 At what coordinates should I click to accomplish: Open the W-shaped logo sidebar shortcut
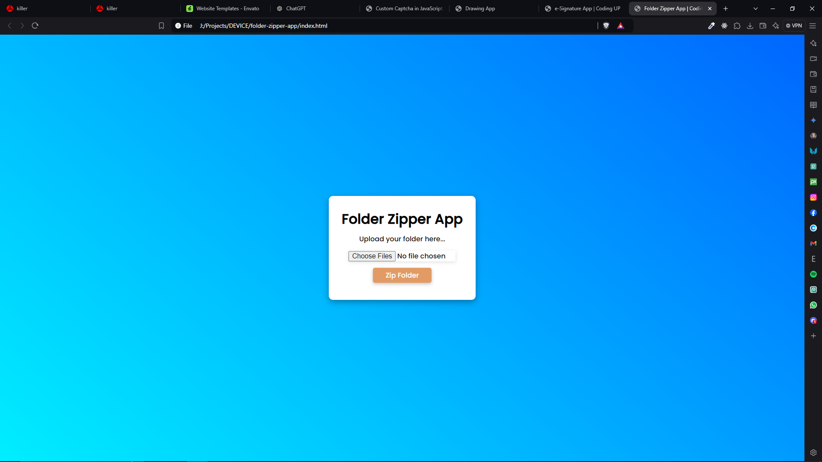813,151
